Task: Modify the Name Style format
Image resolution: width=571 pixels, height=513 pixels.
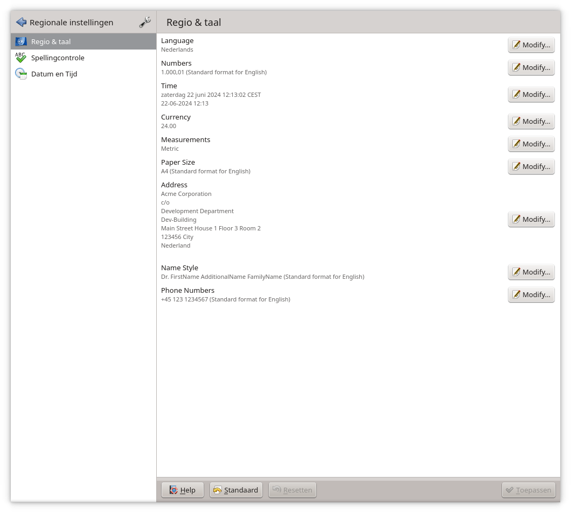Action: [531, 272]
